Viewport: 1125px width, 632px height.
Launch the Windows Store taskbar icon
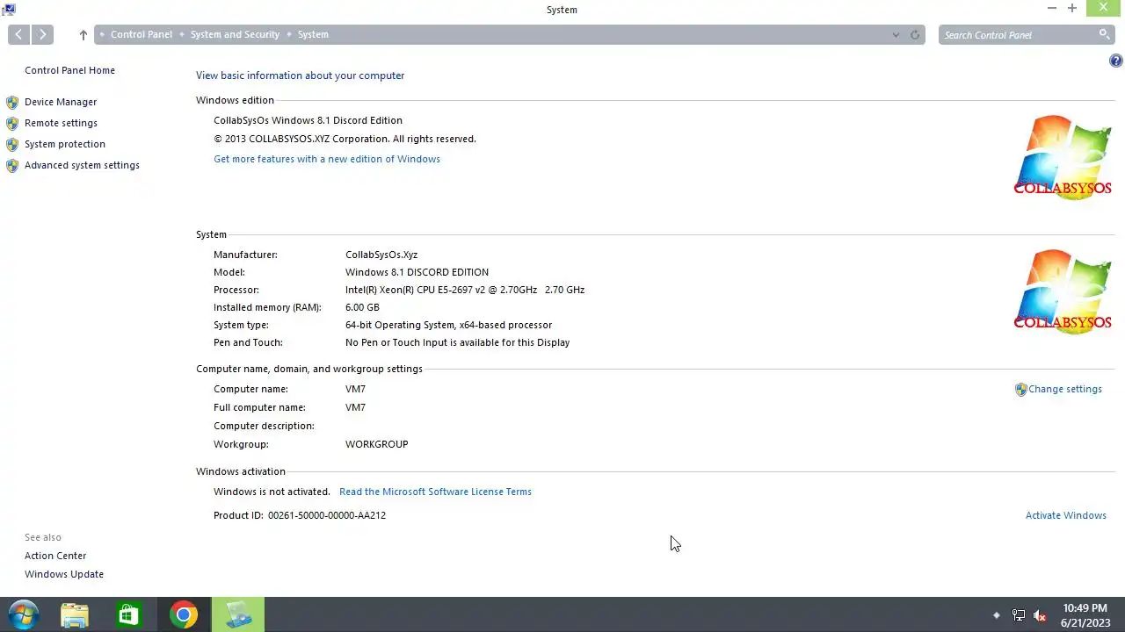click(129, 614)
